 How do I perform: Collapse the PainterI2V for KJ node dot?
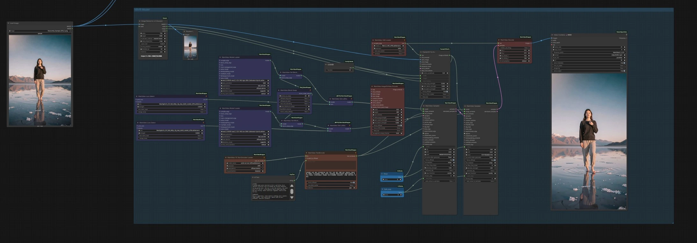pos(421,52)
